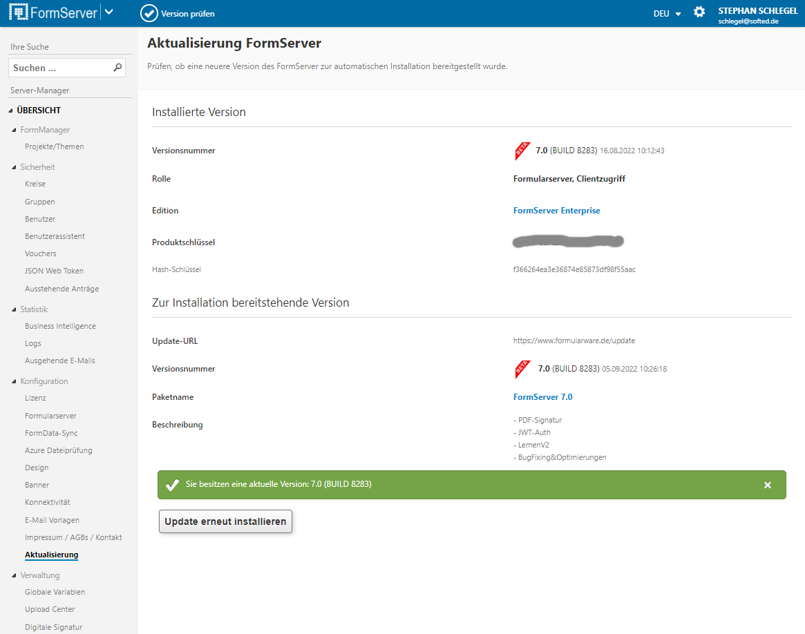
Task: Open Business Intelligence statistics
Action: coord(60,326)
